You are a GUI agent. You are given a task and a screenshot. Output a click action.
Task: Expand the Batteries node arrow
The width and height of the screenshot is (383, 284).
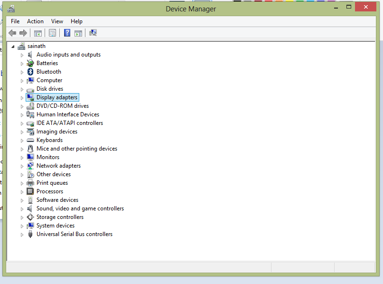point(22,64)
